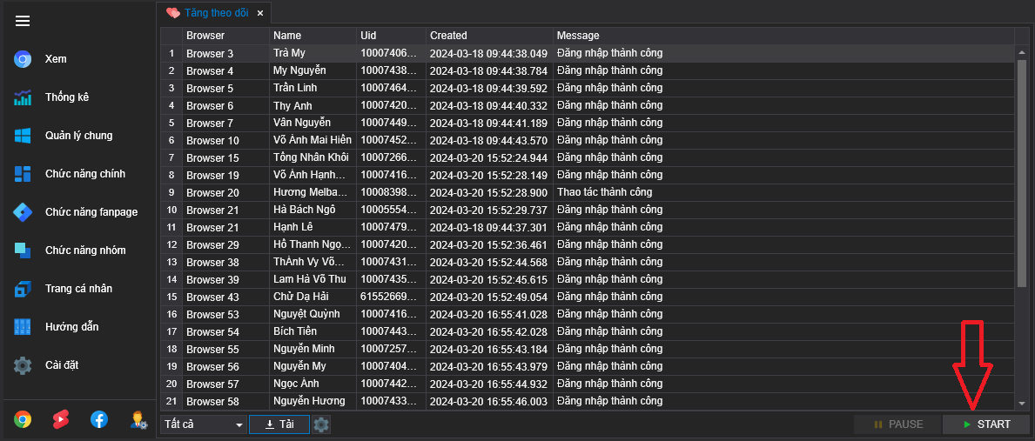Image resolution: width=1035 pixels, height=441 pixels.
Task: Close the Tăng theo dõi tab
Action: click(x=259, y=13)
